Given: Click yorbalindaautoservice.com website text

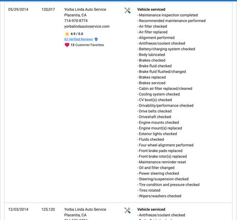Looking at the screenshot, I should (x=87, y=26).
